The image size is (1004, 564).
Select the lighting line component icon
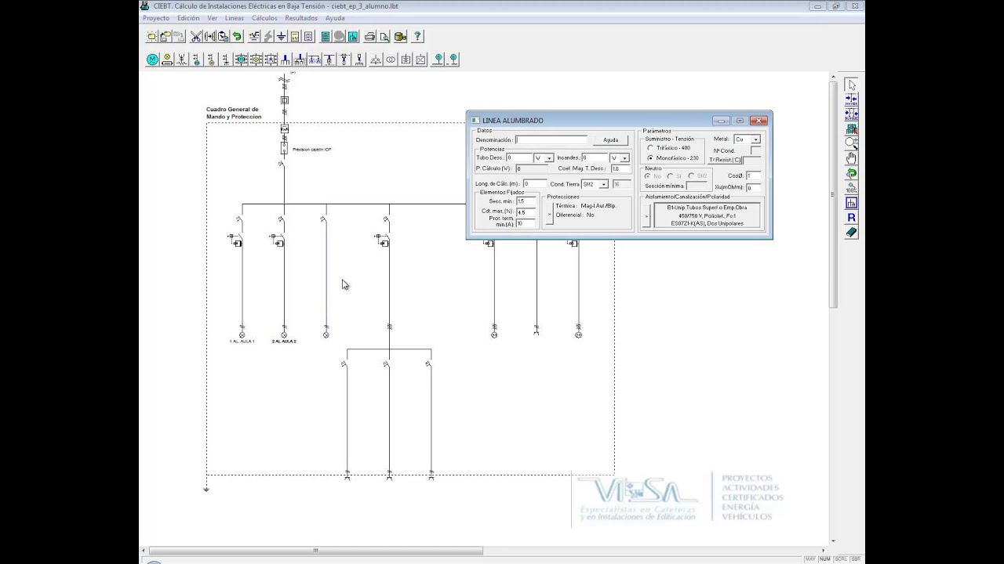point(167,60)
